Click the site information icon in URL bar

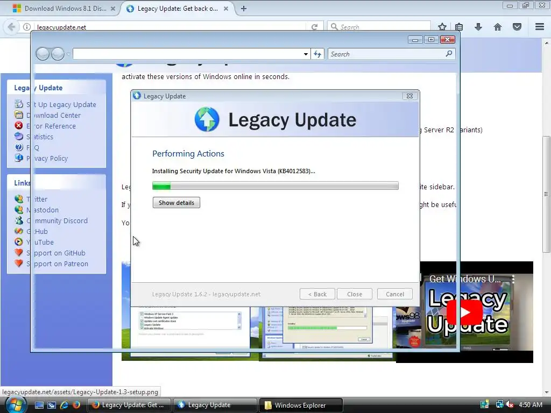tap(27, 27)
